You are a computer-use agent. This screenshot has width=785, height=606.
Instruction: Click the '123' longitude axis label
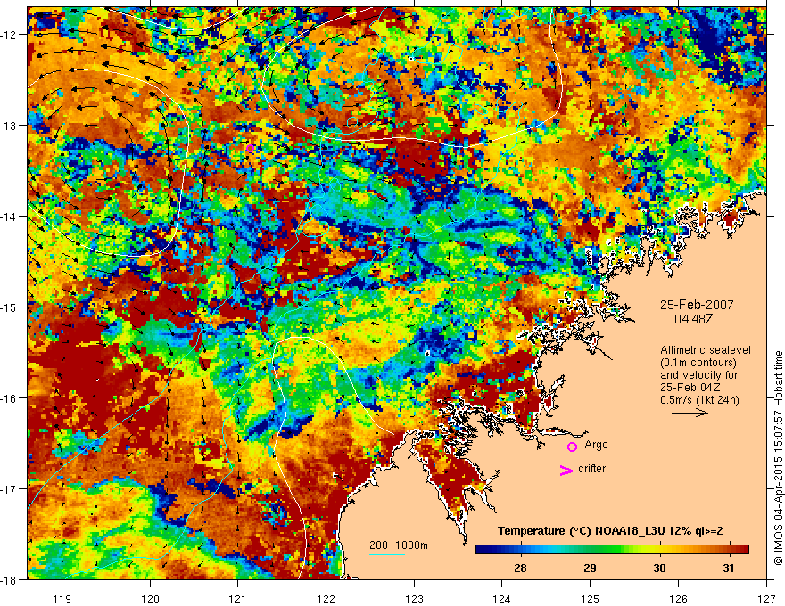[x=414, y=599]
